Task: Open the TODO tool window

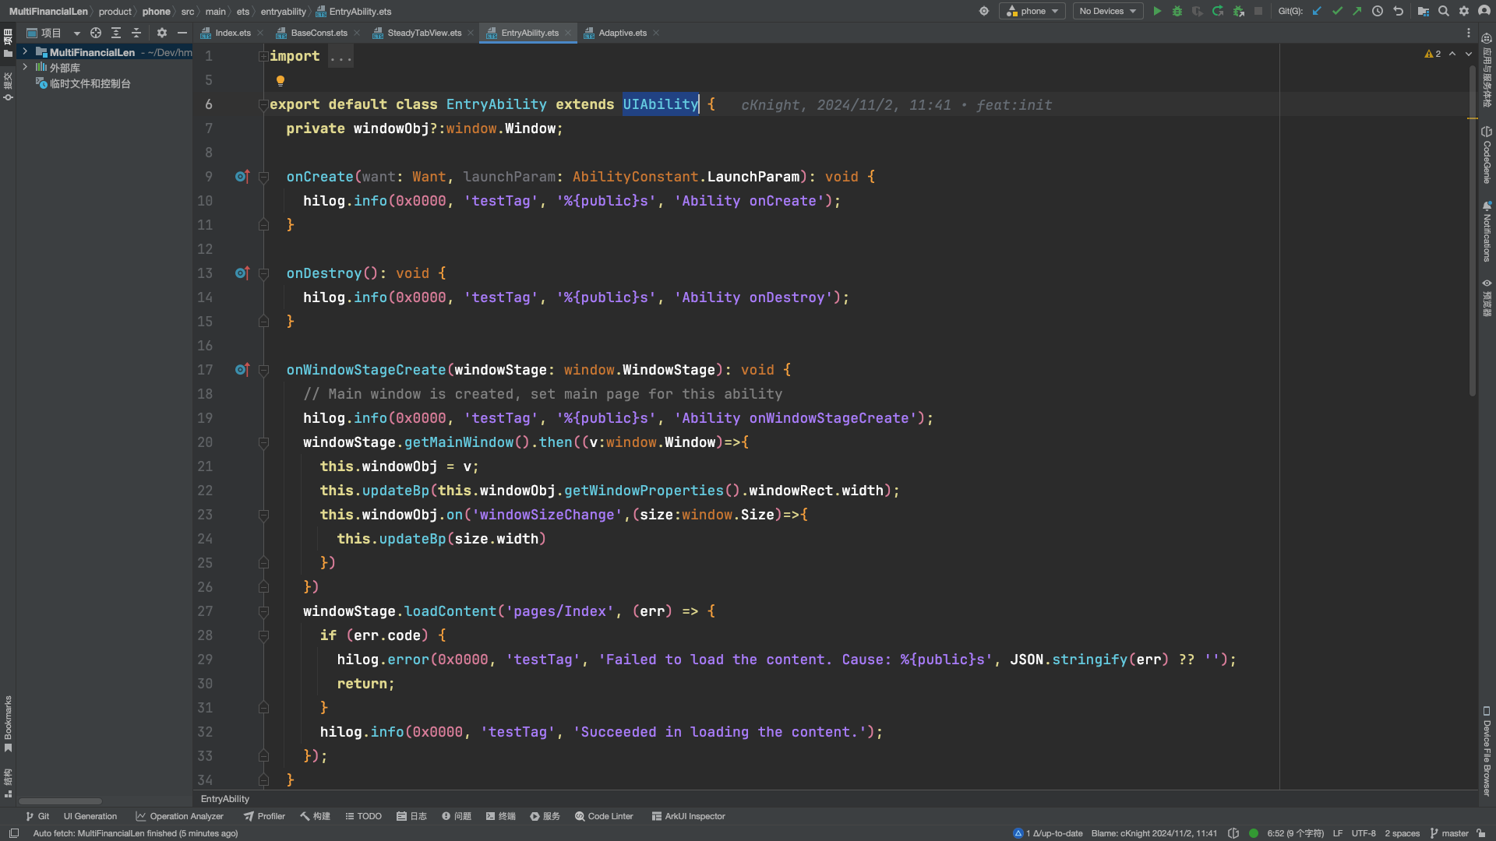Action: pyautogui.click(x=363, y=816)
